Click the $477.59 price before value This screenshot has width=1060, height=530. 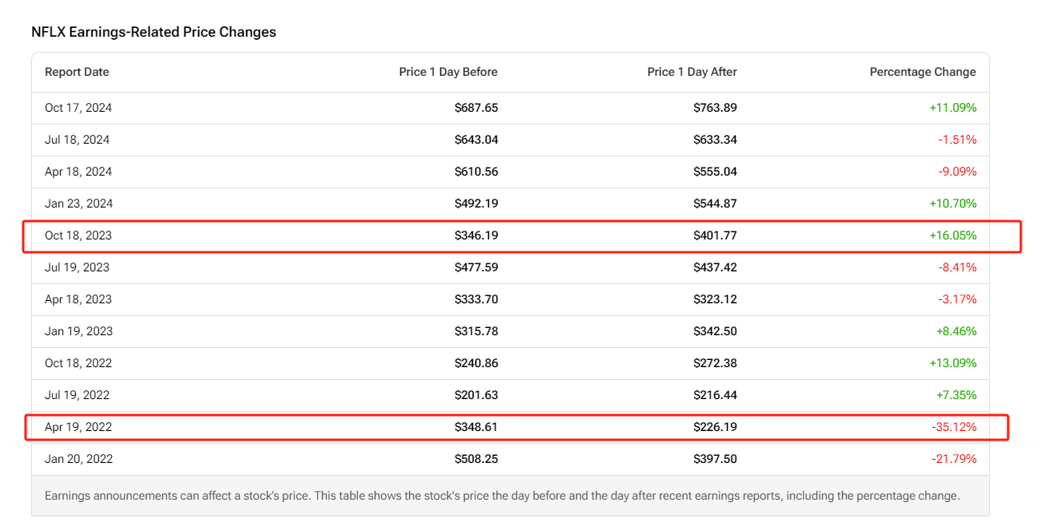point(476,267)
